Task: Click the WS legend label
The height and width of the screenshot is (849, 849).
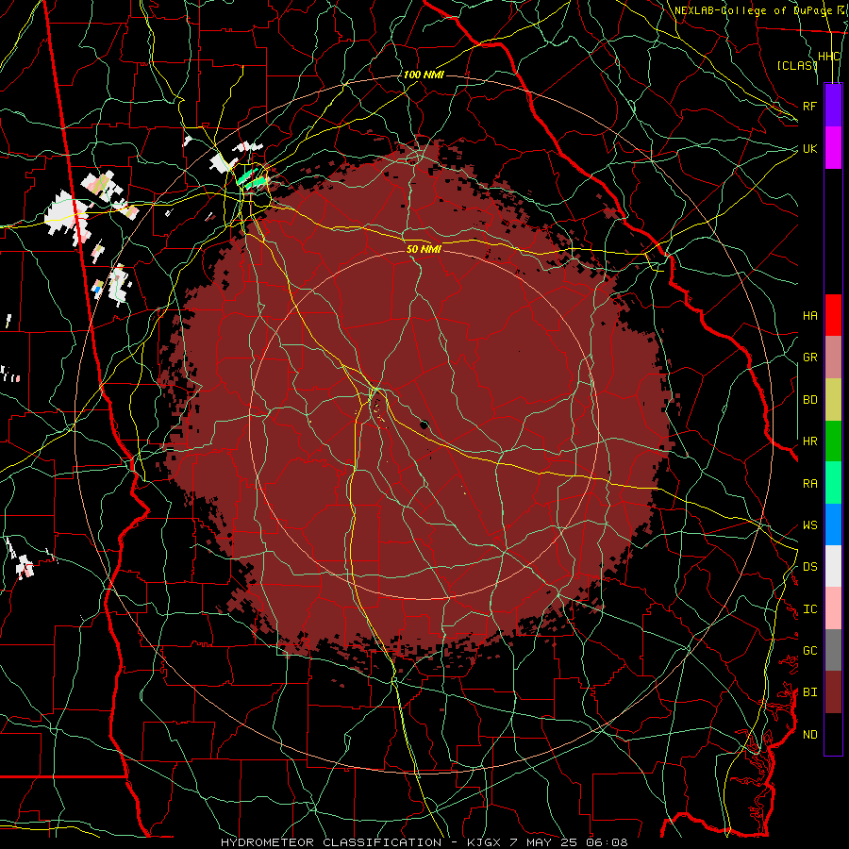Action: pyautogui.click(x=810, y=525)
